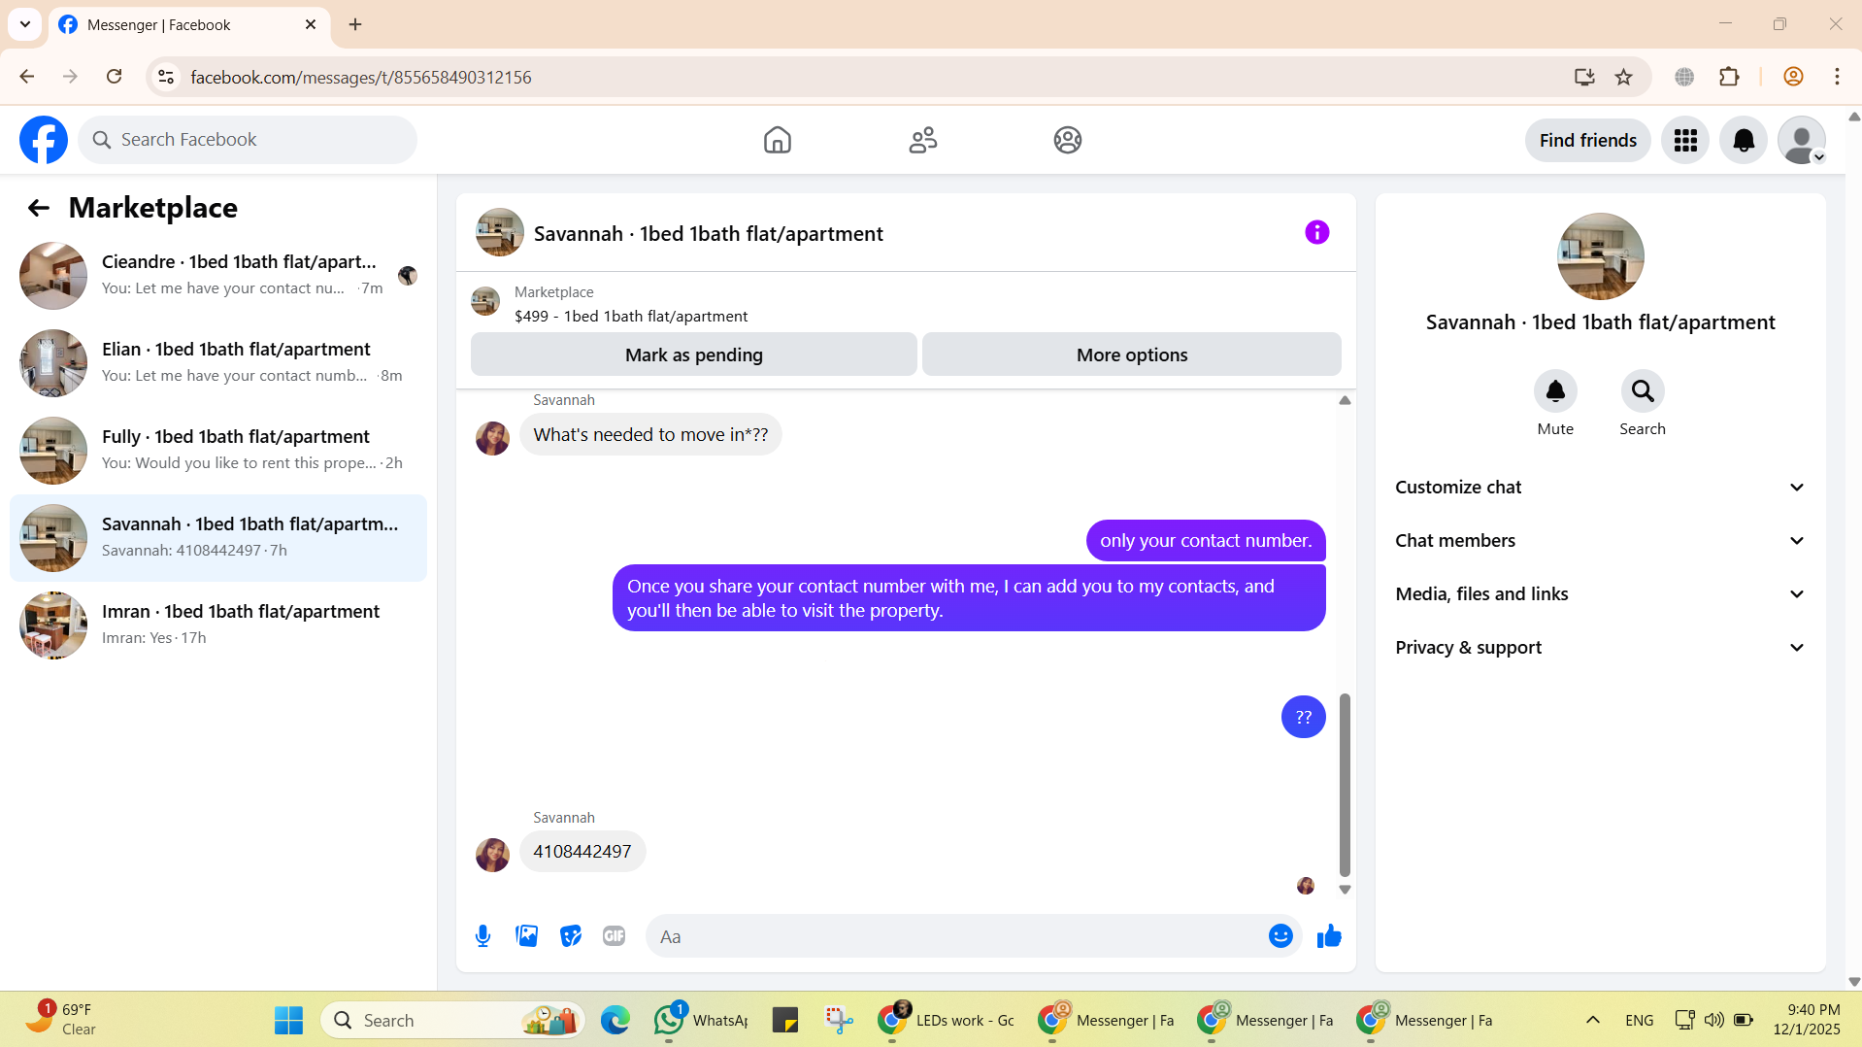Open Chrome profile icon
1862x1047 pixels.
tap(1793, 77)
